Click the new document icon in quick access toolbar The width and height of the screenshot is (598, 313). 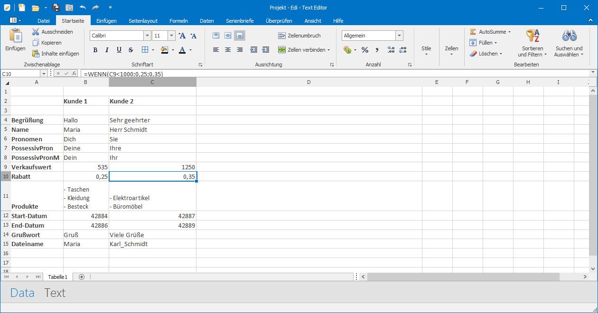[22, 8]
